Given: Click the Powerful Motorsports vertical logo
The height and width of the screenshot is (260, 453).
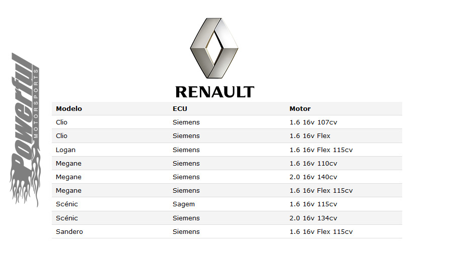Looking at the screenshot, I should (25, 129).
